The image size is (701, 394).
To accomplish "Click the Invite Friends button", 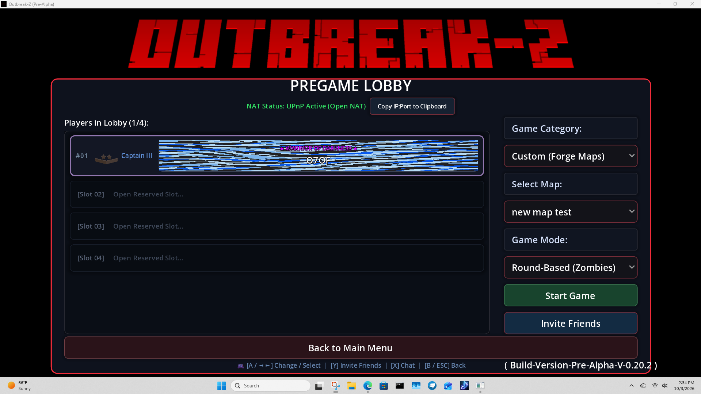I will 571,323.
